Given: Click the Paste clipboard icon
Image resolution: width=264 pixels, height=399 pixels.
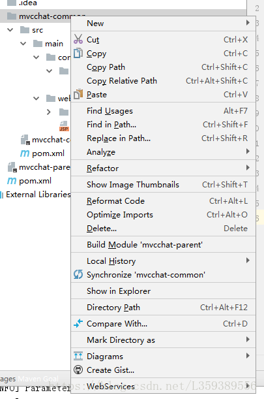Looking at the screenshot, I should click(78, 94).
